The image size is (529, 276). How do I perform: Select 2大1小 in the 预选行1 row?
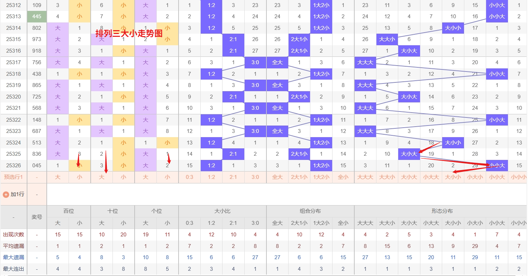point(299,177)
